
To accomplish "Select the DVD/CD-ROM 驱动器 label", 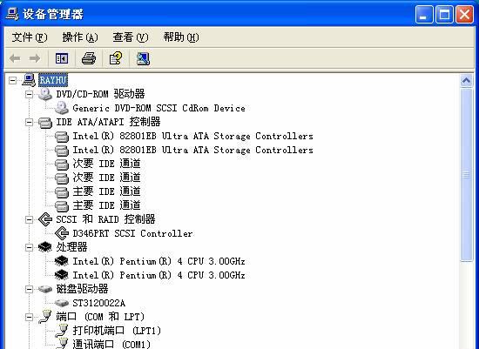I will pyautogui.click(x=100, y=94).
